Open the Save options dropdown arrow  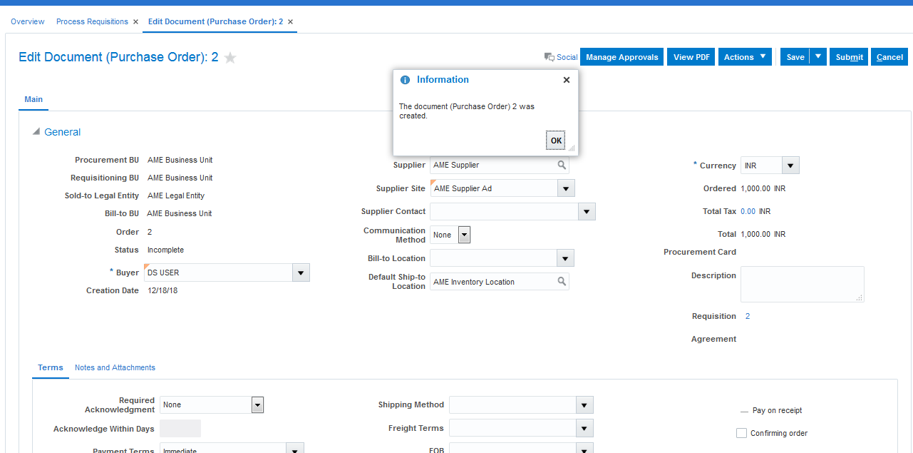click(818, 57)
